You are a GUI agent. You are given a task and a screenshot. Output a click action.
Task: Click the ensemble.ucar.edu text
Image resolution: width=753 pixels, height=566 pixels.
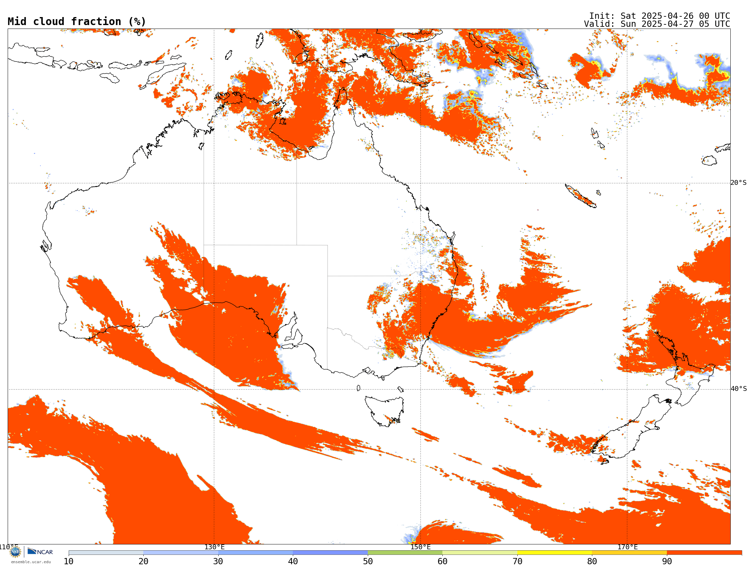click(x=31, y=562)
